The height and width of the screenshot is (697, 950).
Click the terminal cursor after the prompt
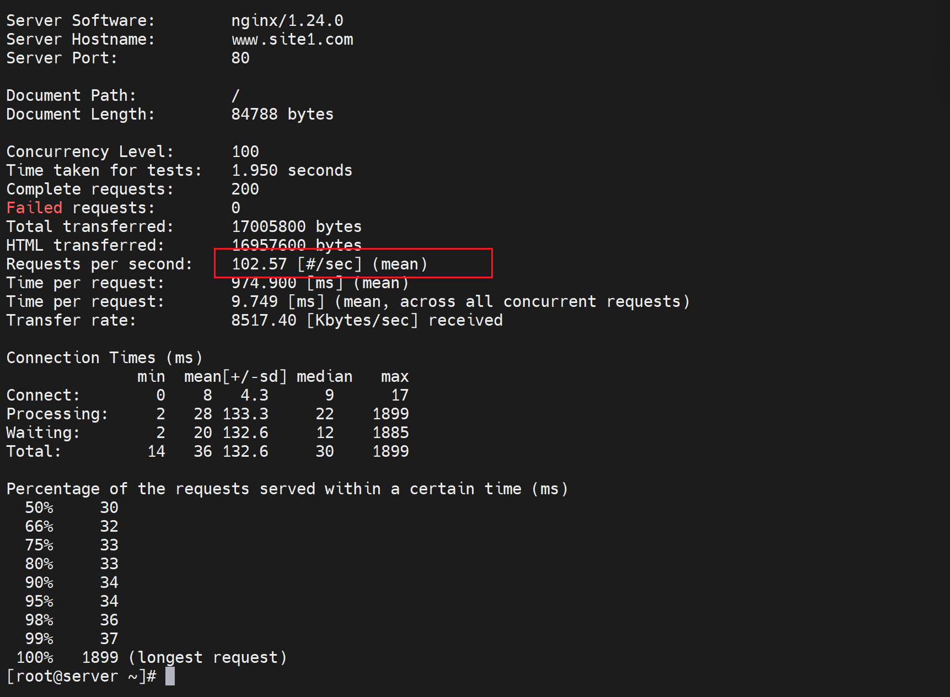click(170, 677)
